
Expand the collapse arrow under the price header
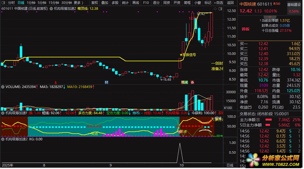coord(270,17)
